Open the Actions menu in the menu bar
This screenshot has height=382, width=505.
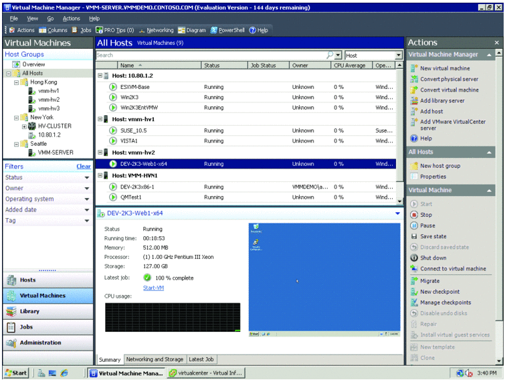coord(71,18)
